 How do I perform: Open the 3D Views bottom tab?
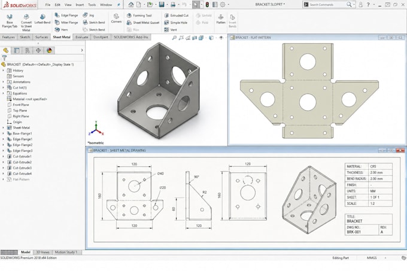pos(42,252)
